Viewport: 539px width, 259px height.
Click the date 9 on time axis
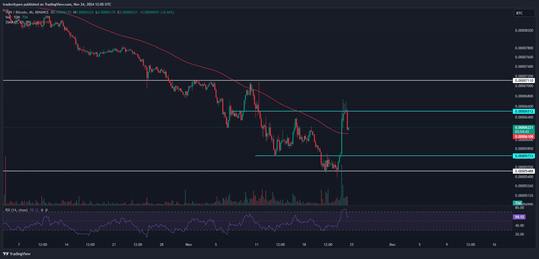pyautogui.click(x=447, y=245)
